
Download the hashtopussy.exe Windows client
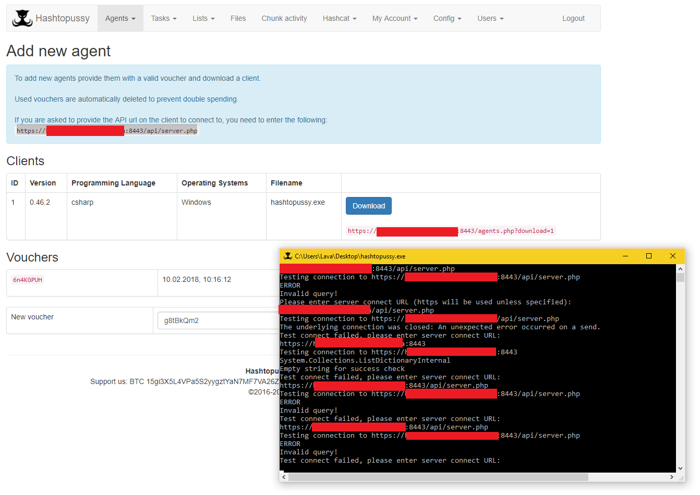click(x=368, y=205)
